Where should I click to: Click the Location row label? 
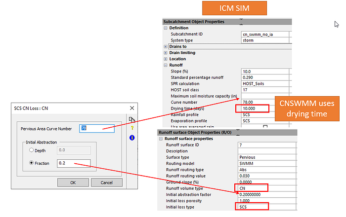pyautogui.click(x=177, y=59)
